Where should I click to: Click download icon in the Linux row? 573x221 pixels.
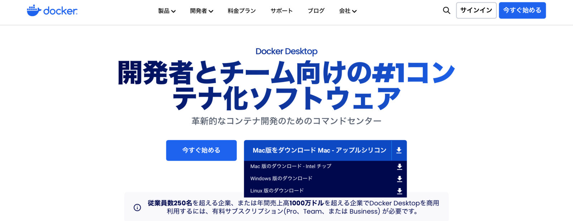click(399, 191)
